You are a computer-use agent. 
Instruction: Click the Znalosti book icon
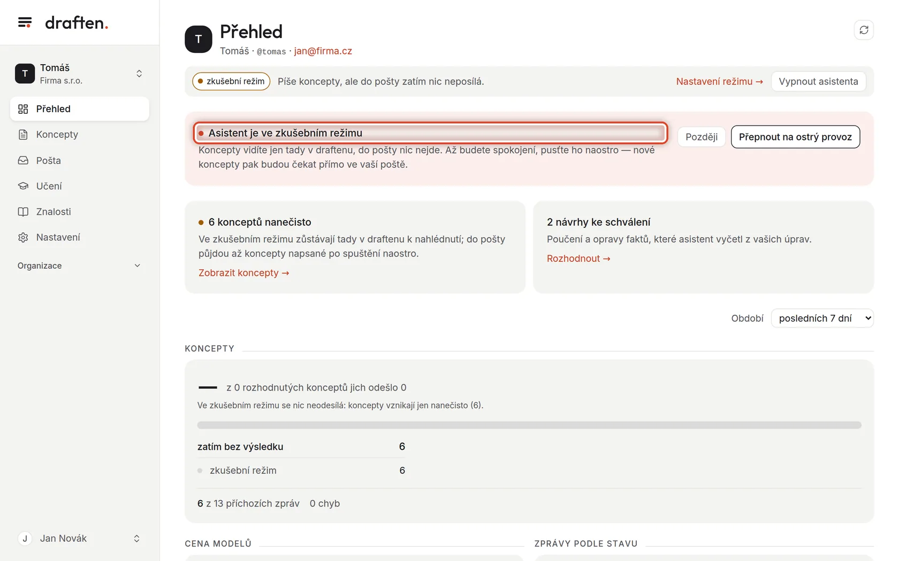tap(23, 212)
